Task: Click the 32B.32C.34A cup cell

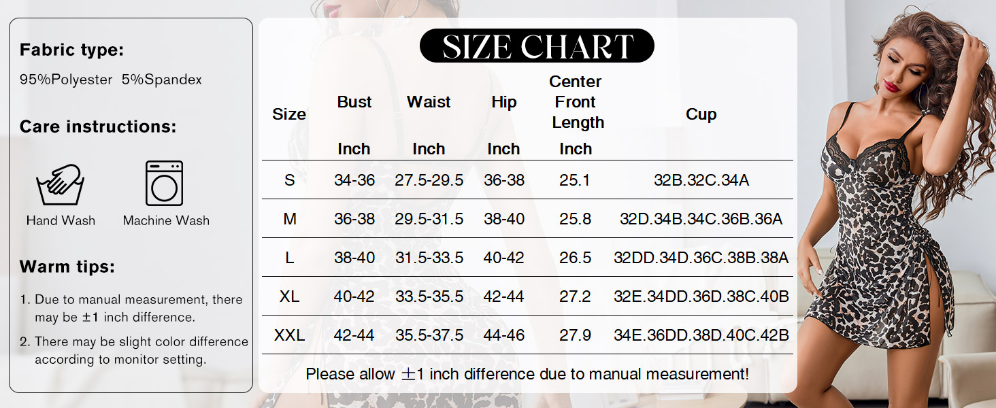Action: point(701,180)
